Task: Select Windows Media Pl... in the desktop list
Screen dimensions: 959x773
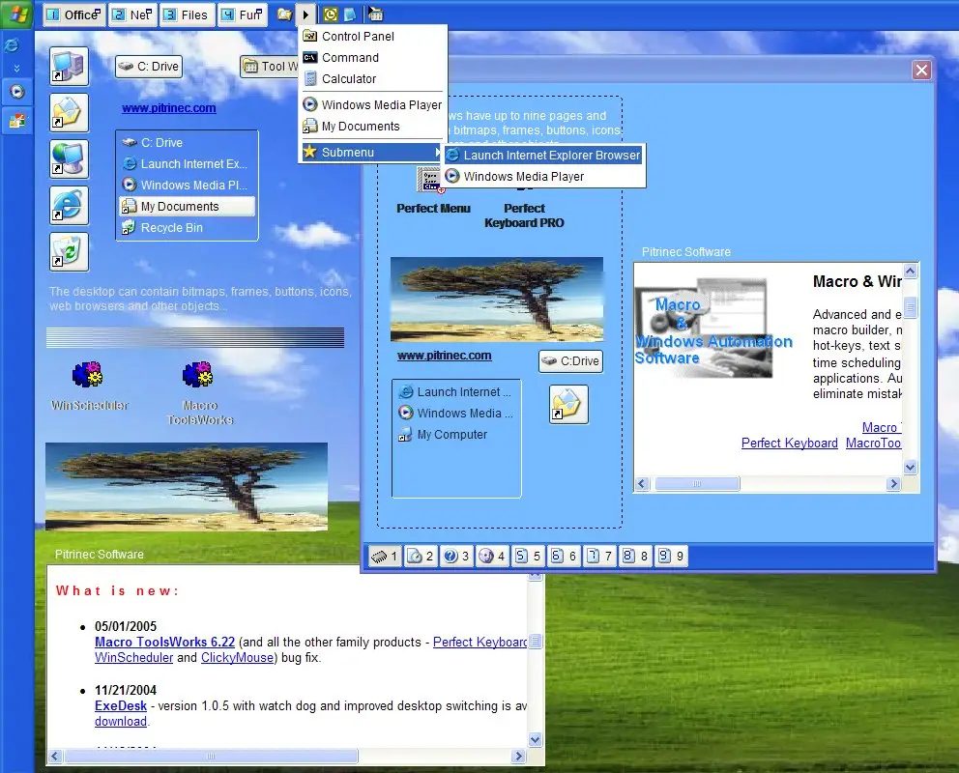Action: tap(188, 186)
